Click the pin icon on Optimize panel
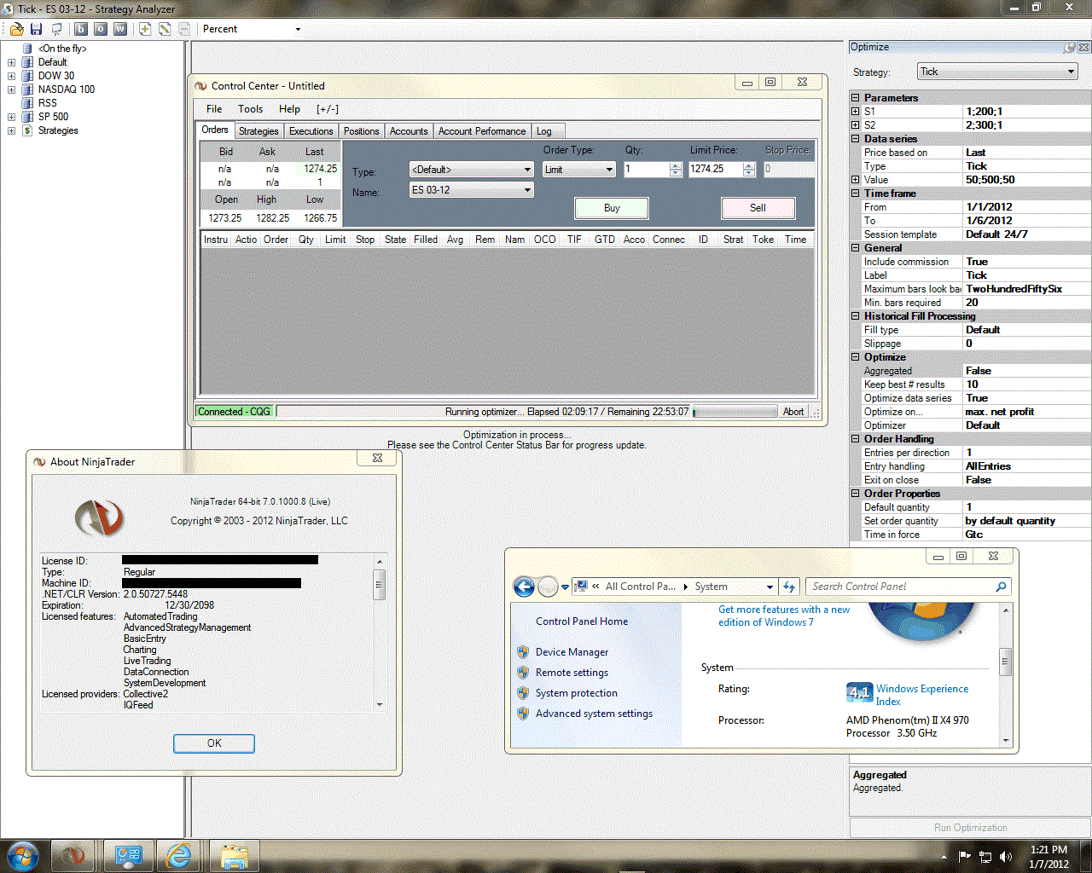 click(1070, 48)
